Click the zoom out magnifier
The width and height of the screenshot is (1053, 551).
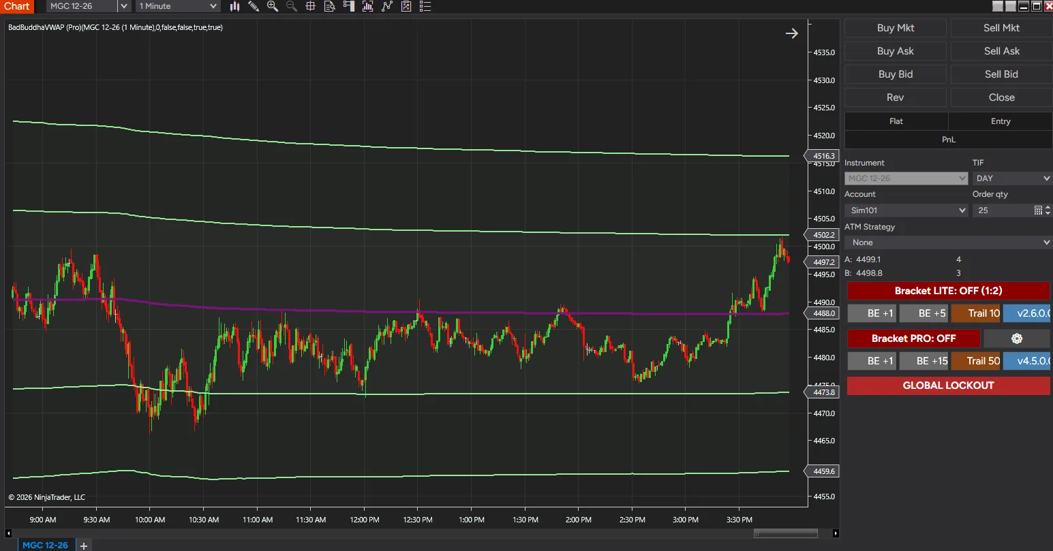[x=292, y=6]
